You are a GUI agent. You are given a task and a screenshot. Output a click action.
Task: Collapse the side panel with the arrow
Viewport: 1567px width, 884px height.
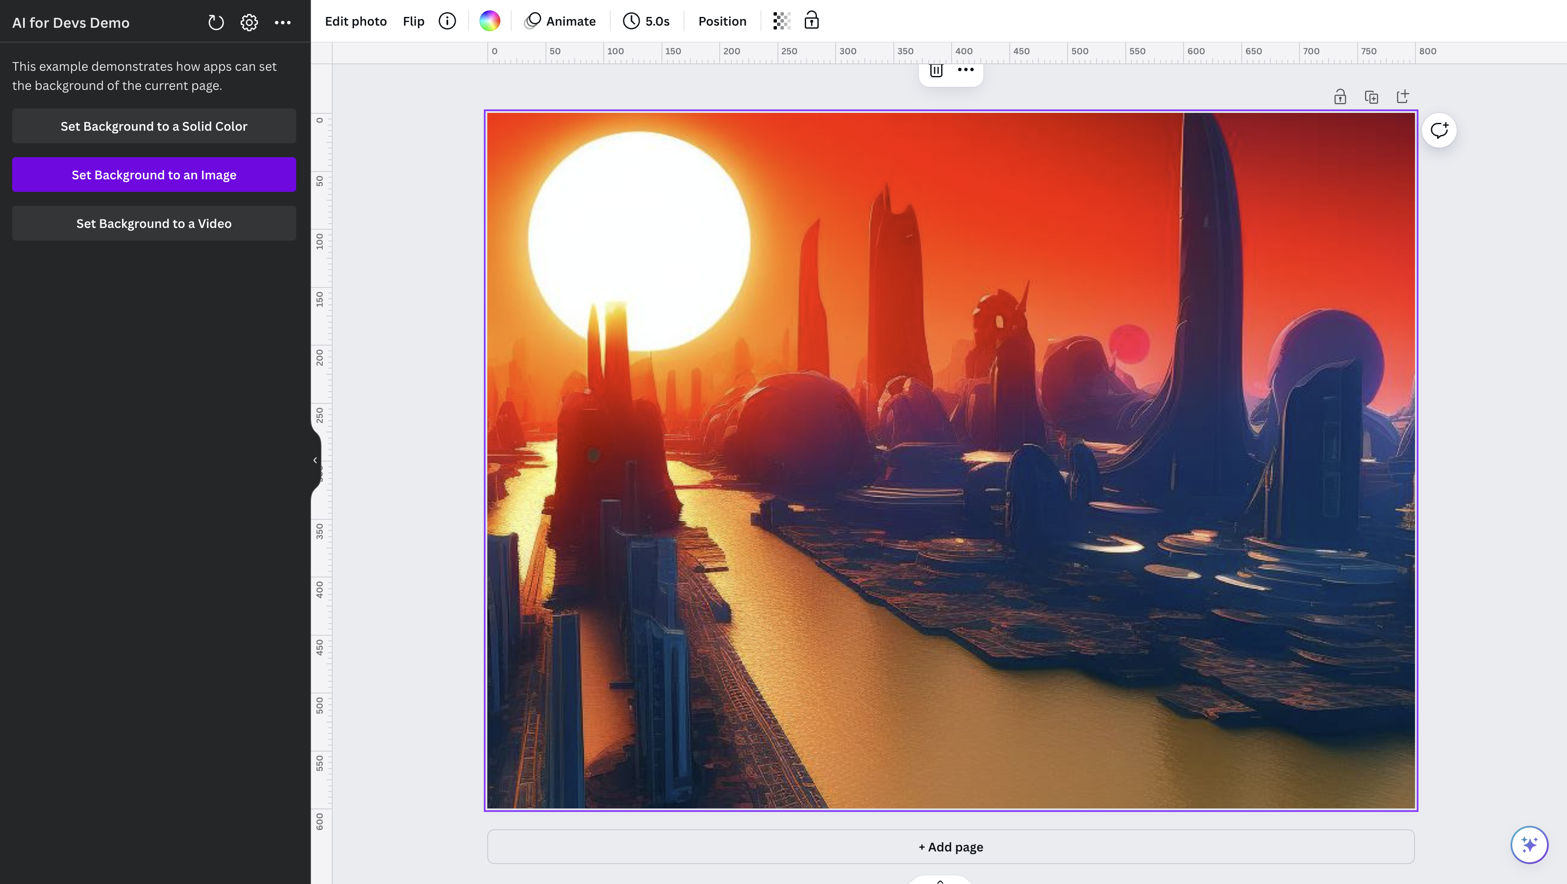[x=315, y=460]
